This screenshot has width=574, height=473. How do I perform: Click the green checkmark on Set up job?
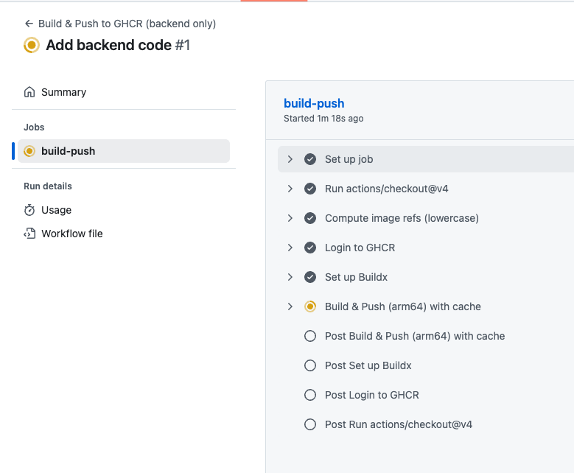pos(310,159)
